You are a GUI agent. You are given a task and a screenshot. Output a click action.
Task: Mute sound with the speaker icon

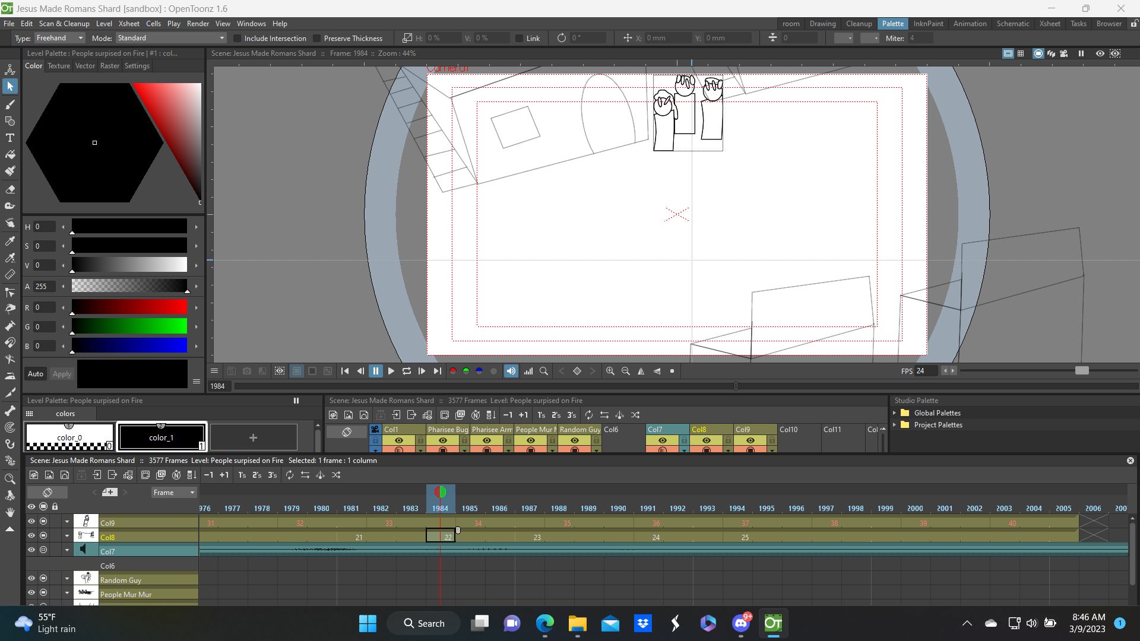pos(511,371)
